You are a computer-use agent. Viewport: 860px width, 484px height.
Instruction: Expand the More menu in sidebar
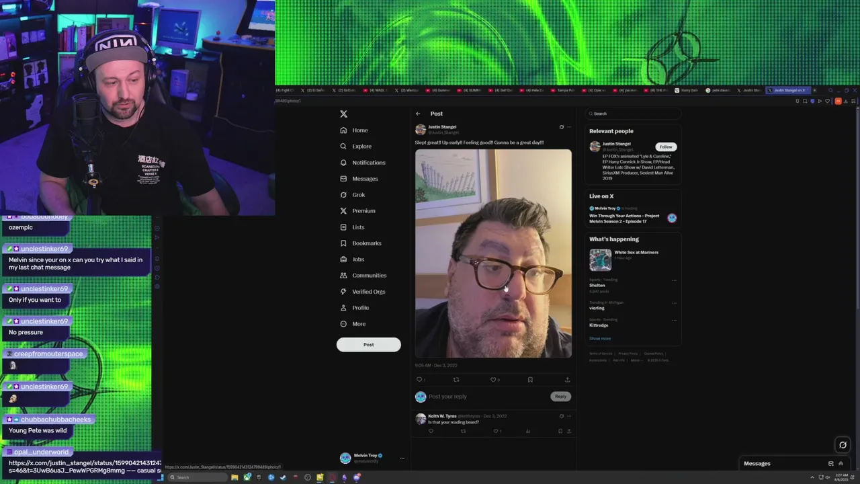click(353, 324)
